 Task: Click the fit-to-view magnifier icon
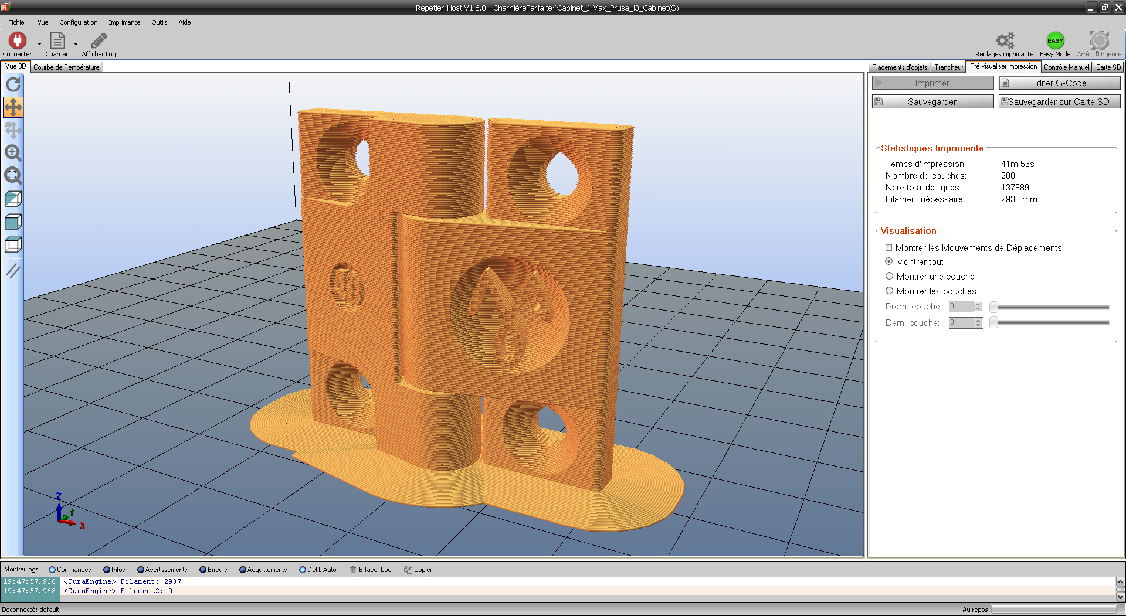pyautogui.click(x=13, y=176)
